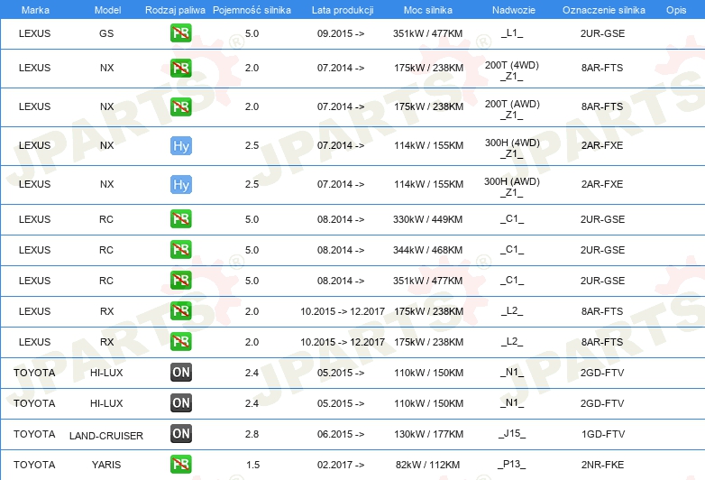Select the 1GD-FTV engine code cell
This screenshot has width=705, height=480.
pos(603,434)
